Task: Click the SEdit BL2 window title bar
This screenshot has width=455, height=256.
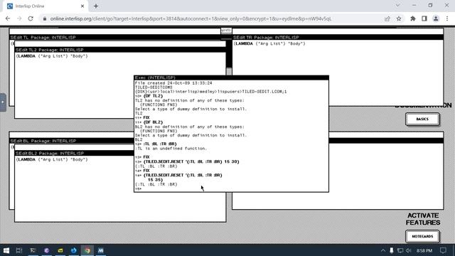Action: click(74, 153)
